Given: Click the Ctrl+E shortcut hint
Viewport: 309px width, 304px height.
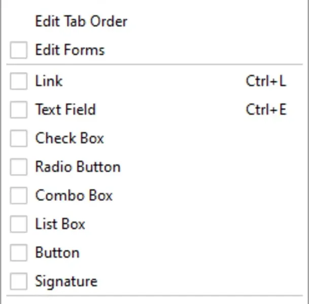Looking at the screenshot, I should point(266,109).
